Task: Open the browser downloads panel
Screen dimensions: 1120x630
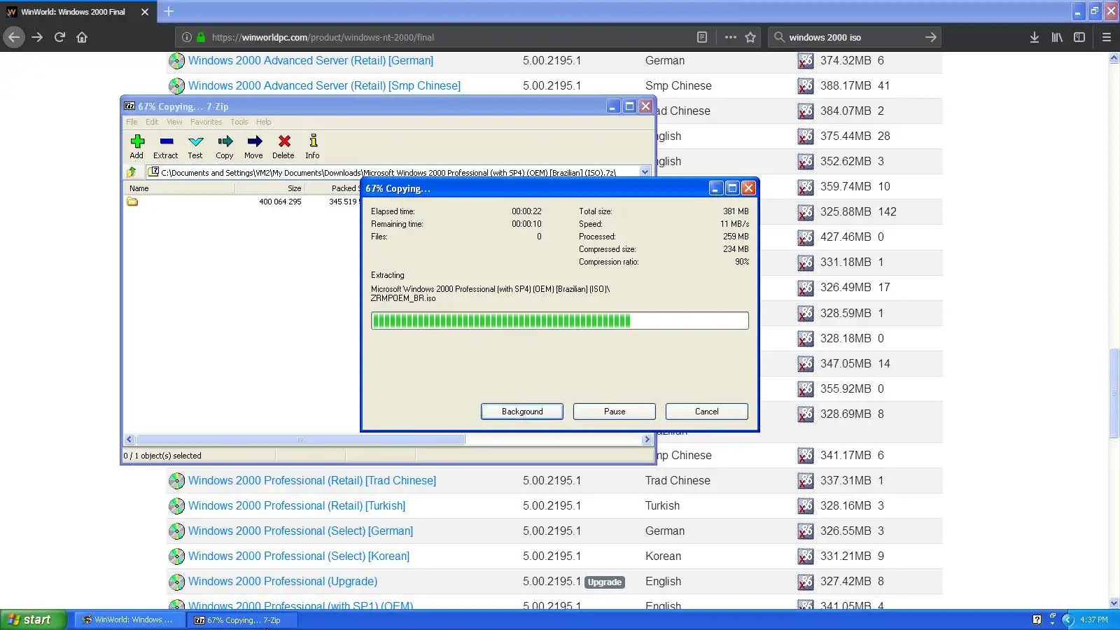Action: coord(1034,37)
